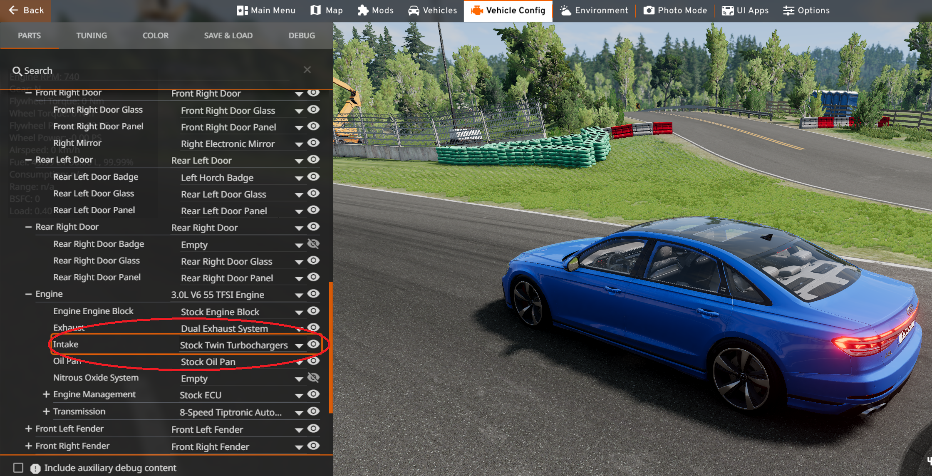Open the 8-Speed Tiptronic transmission dropdown
The width and height of the screenshot is (932, 476).
click(299, 413)
